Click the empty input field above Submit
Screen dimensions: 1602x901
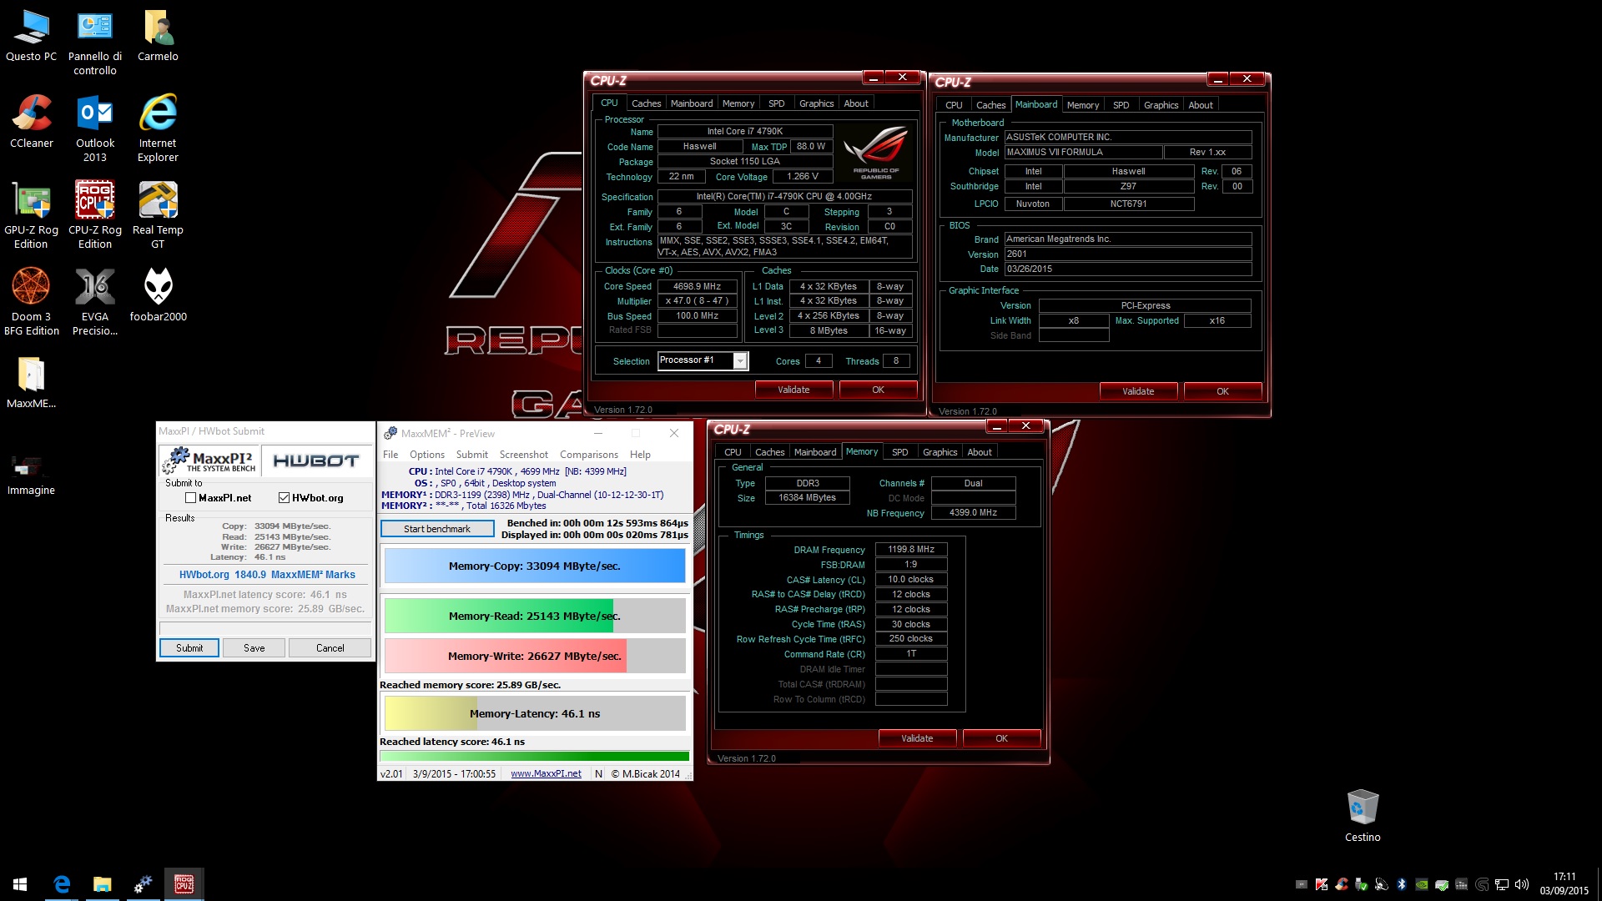coord(264,627)
